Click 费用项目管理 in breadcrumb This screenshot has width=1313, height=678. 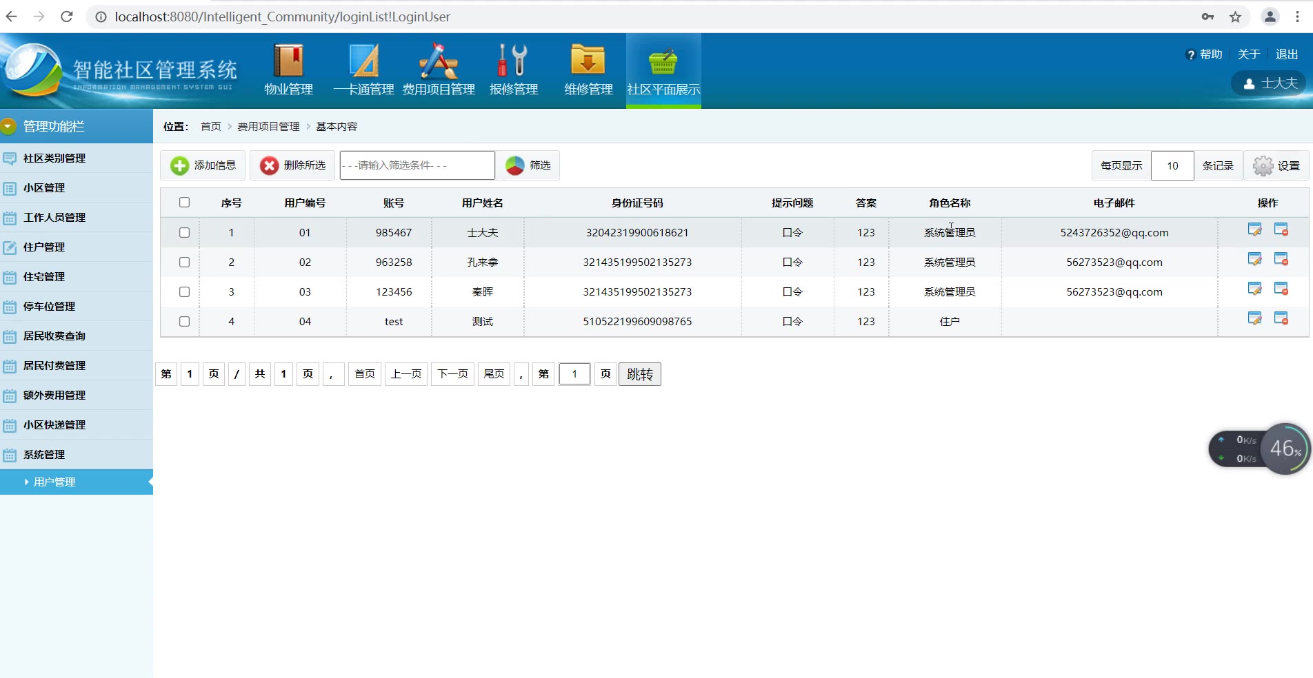(268, 127)
